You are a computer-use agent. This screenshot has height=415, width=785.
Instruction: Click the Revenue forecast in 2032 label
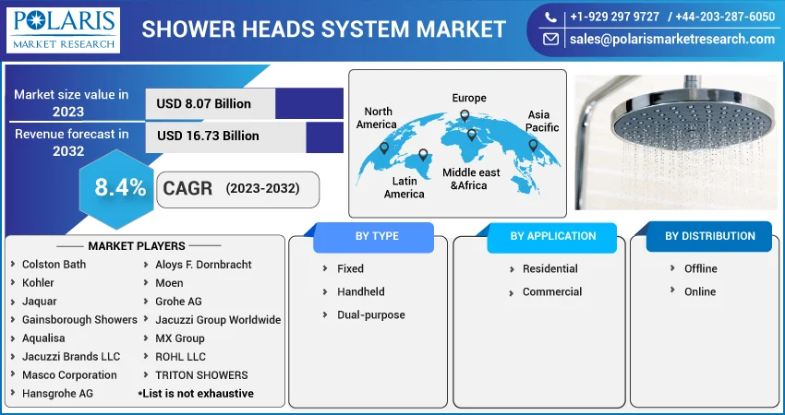point(71,143)
